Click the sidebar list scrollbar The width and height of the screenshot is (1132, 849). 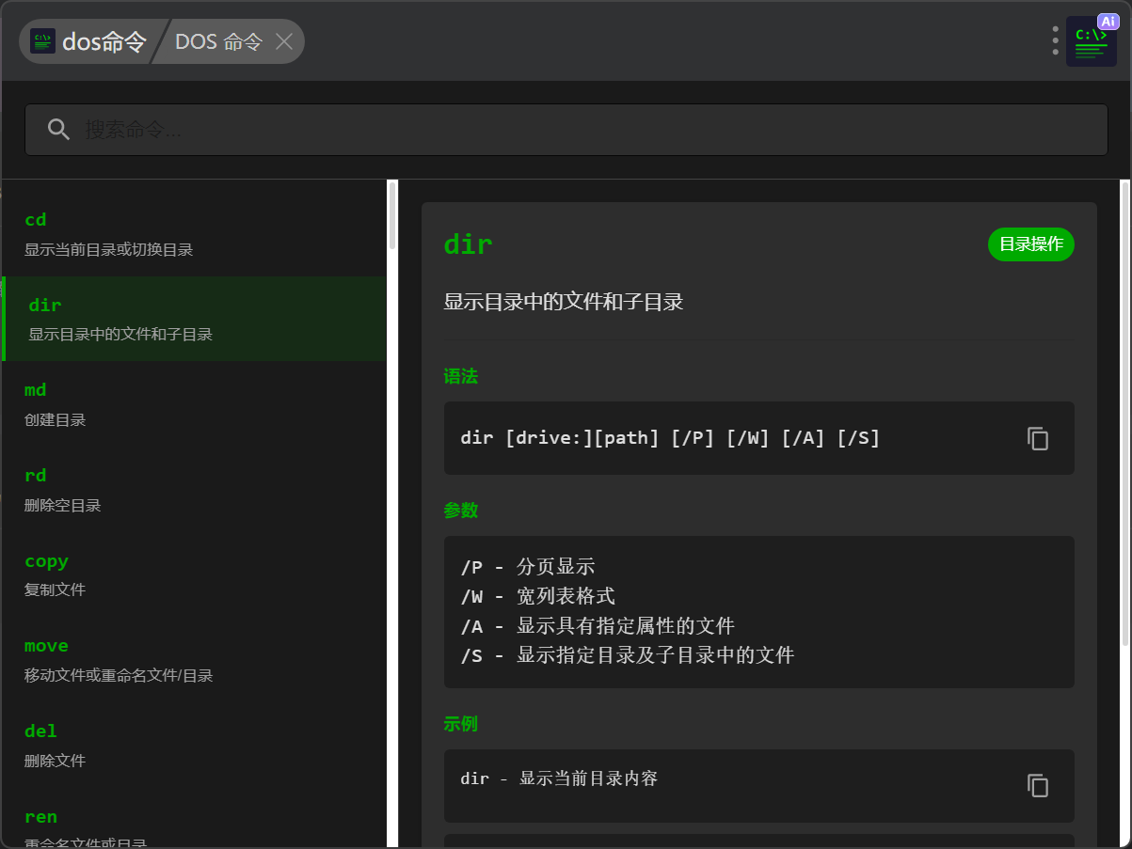click(x=392, y=216)
